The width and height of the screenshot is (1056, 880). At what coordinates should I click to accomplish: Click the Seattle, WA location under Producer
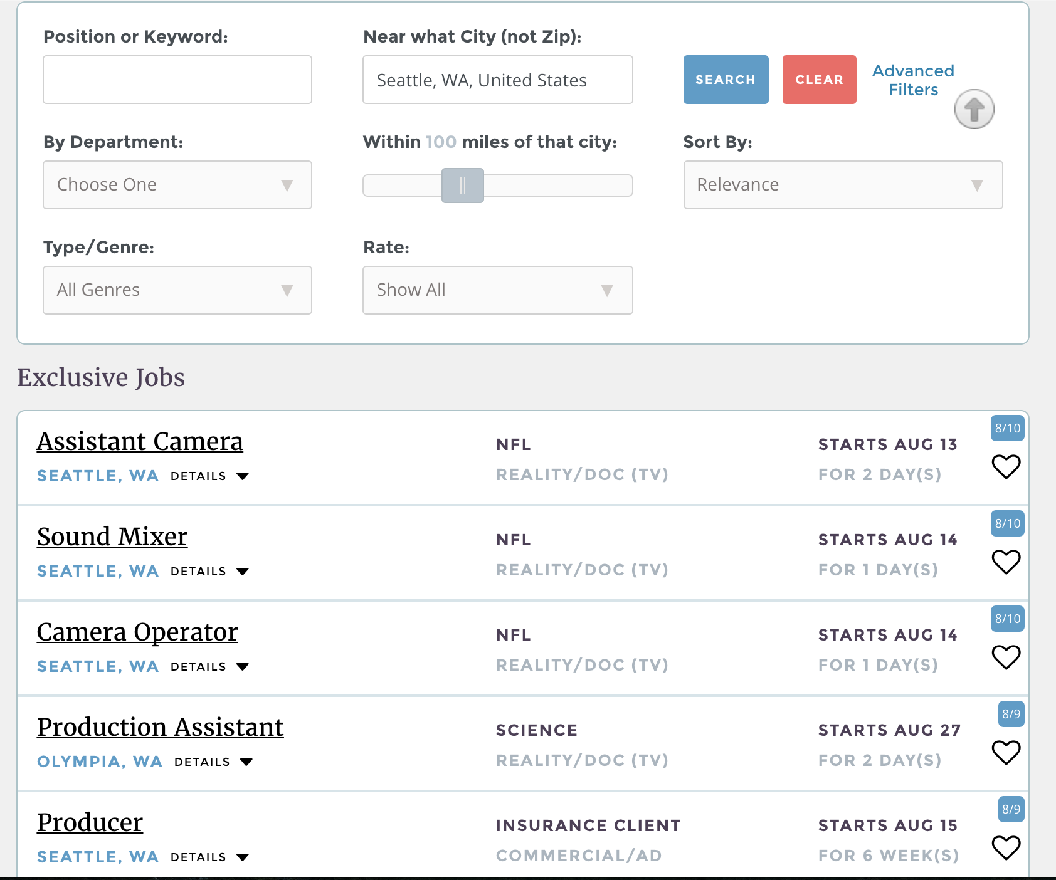pyautogui.click(x=98, y=857)
